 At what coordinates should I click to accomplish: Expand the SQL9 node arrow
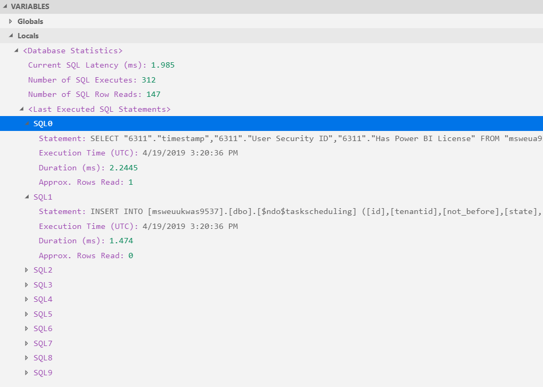click(27, 373)
